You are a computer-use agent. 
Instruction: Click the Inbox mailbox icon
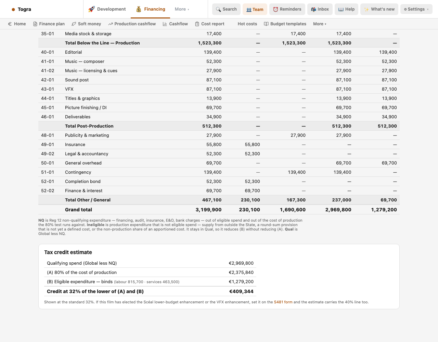click(313, 9)
